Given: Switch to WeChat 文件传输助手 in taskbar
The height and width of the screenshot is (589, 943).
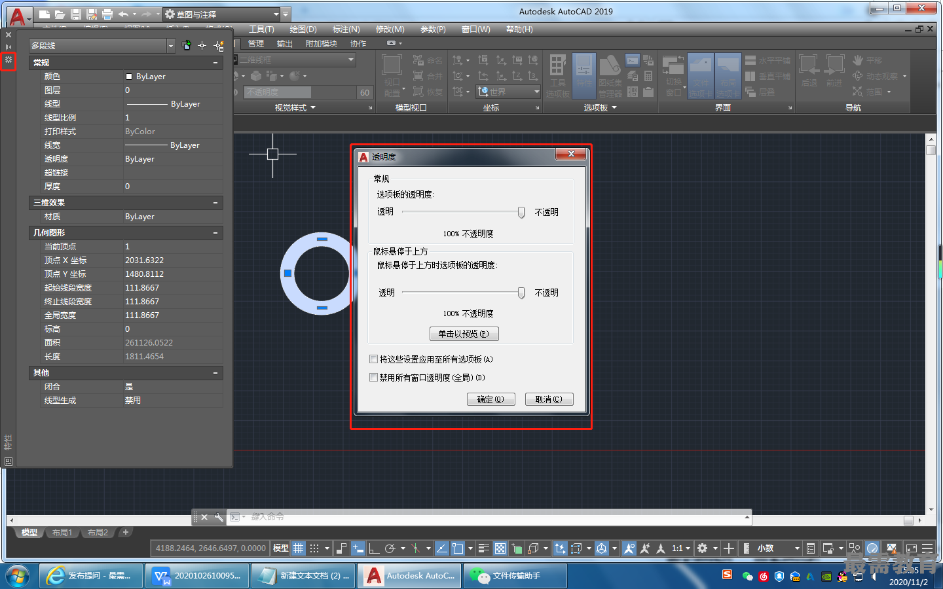Looking at the screenshot, I should tap(515, 576).
